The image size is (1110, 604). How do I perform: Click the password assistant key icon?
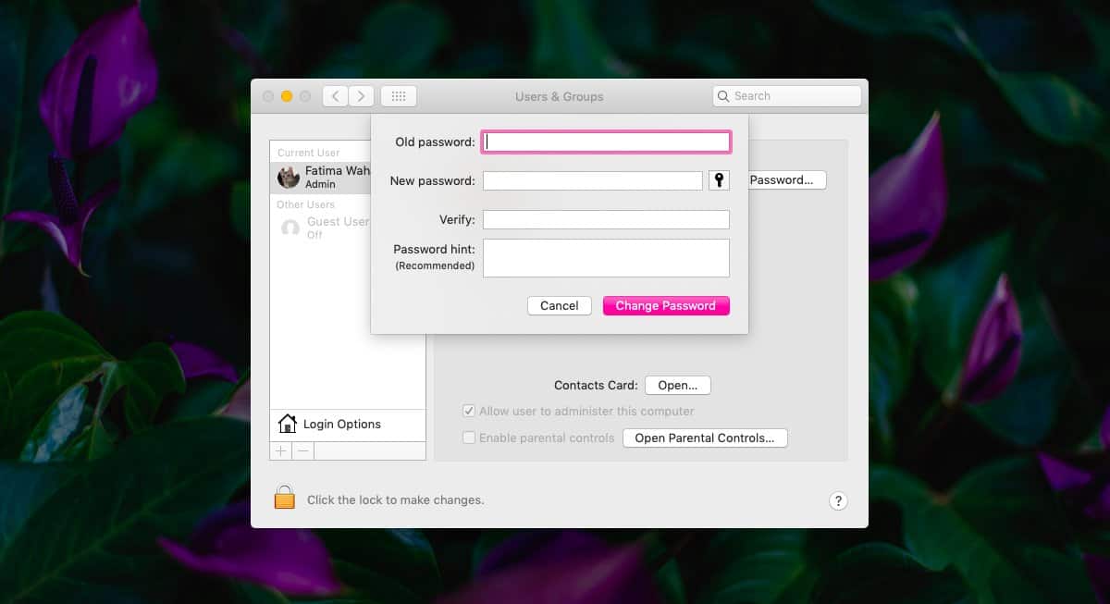tap(719, 180)
